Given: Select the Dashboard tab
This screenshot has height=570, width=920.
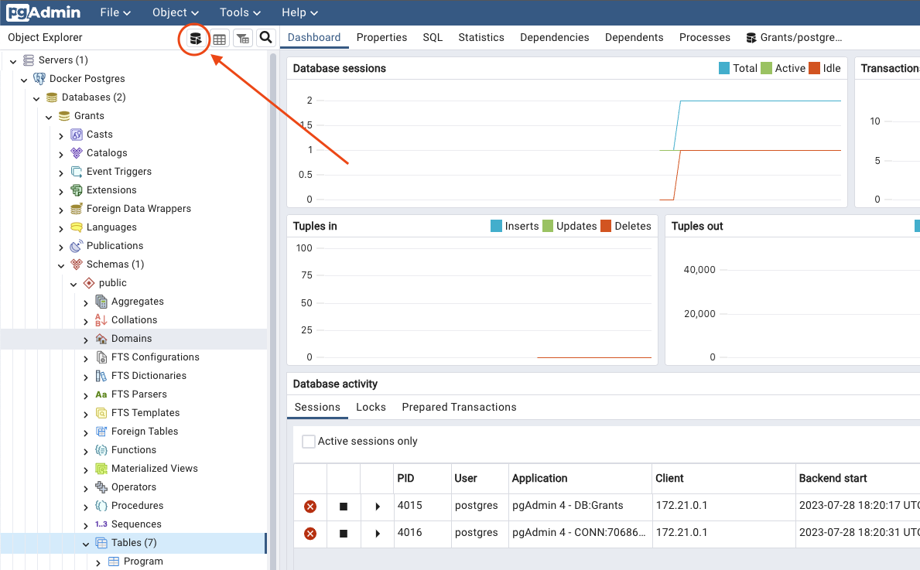Looking at the screenshot, I should [x=314, y=38].
